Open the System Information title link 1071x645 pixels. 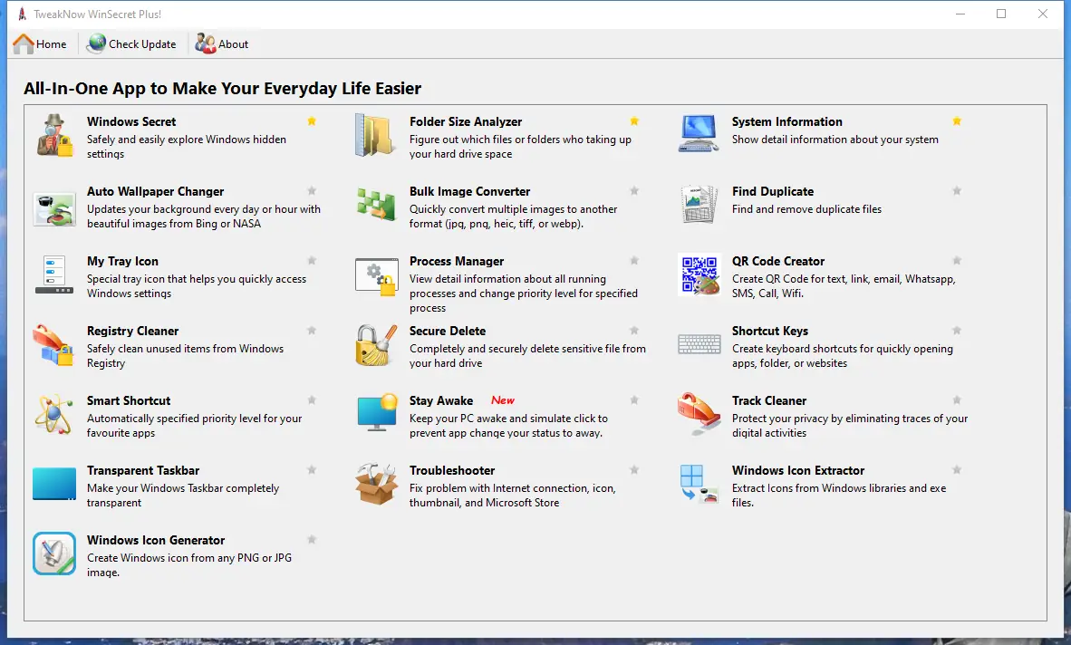pyautogui.click(x=786, y=121)
